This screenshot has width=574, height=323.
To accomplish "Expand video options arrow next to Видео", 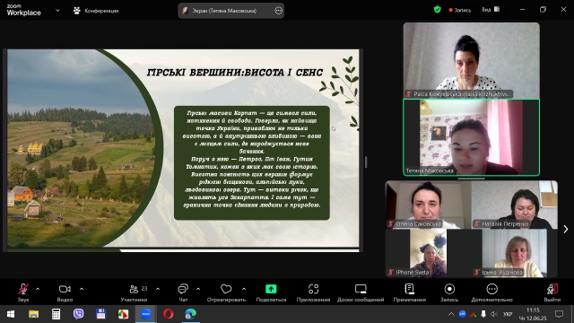I will [82, 289].
